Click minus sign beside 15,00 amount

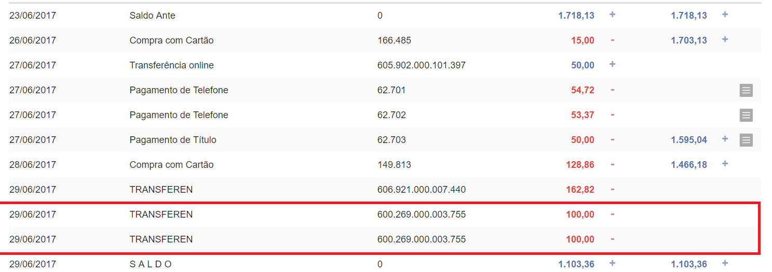click(612, 40)
